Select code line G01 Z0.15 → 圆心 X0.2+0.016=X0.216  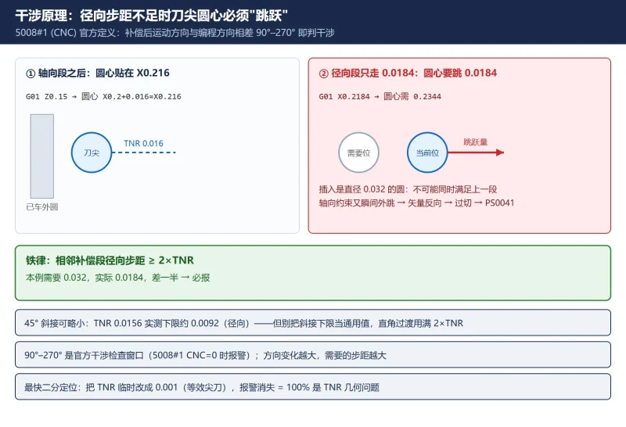103,96
